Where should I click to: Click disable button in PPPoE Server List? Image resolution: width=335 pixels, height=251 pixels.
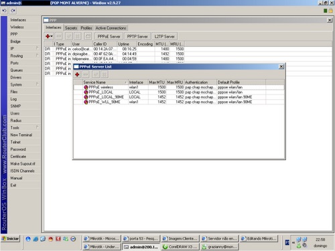tap(105, 74)
